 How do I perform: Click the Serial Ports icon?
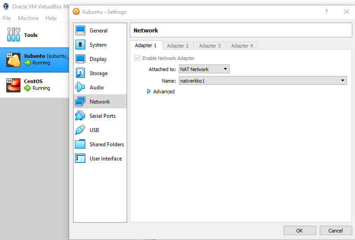pyautogui.click(x=80, y=116)
